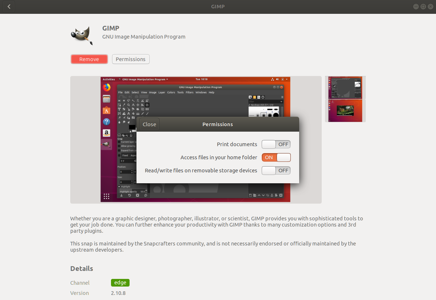Viewport: 436px width, 300px height.
Task: Click the "Read/write files on removable storage devices" label
Action: click(201, 171)
